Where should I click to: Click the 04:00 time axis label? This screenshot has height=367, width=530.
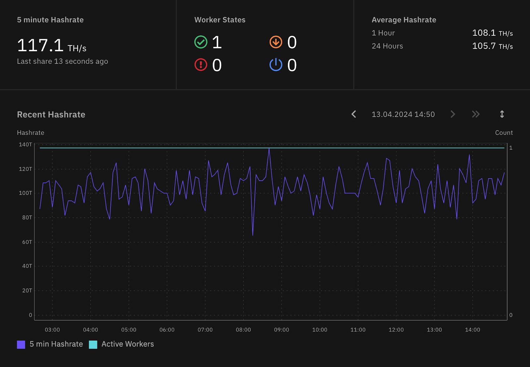90,330
